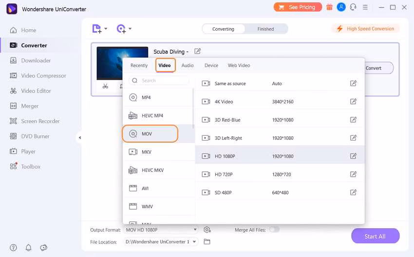414x257 pixels.
Task: Select the HEVC MKV format
Action: 158,170
